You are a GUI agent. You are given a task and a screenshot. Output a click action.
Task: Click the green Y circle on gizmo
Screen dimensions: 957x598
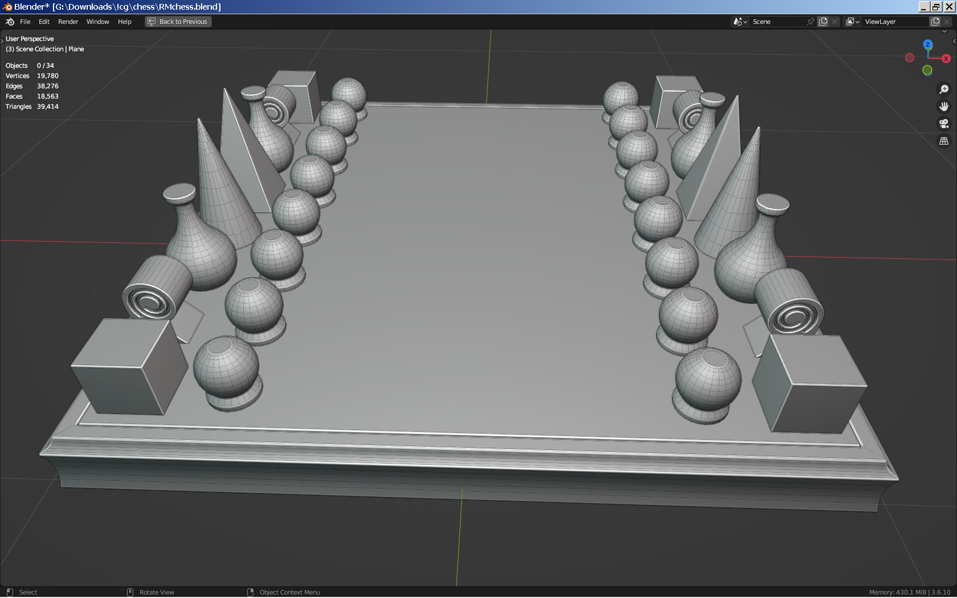coord(927,70)
